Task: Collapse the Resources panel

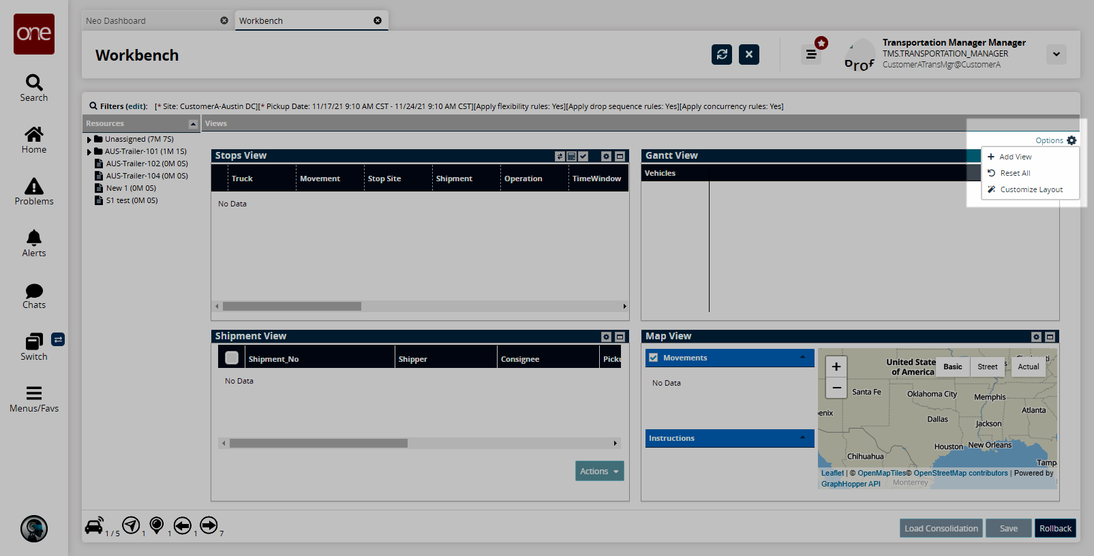Action: 193,124
